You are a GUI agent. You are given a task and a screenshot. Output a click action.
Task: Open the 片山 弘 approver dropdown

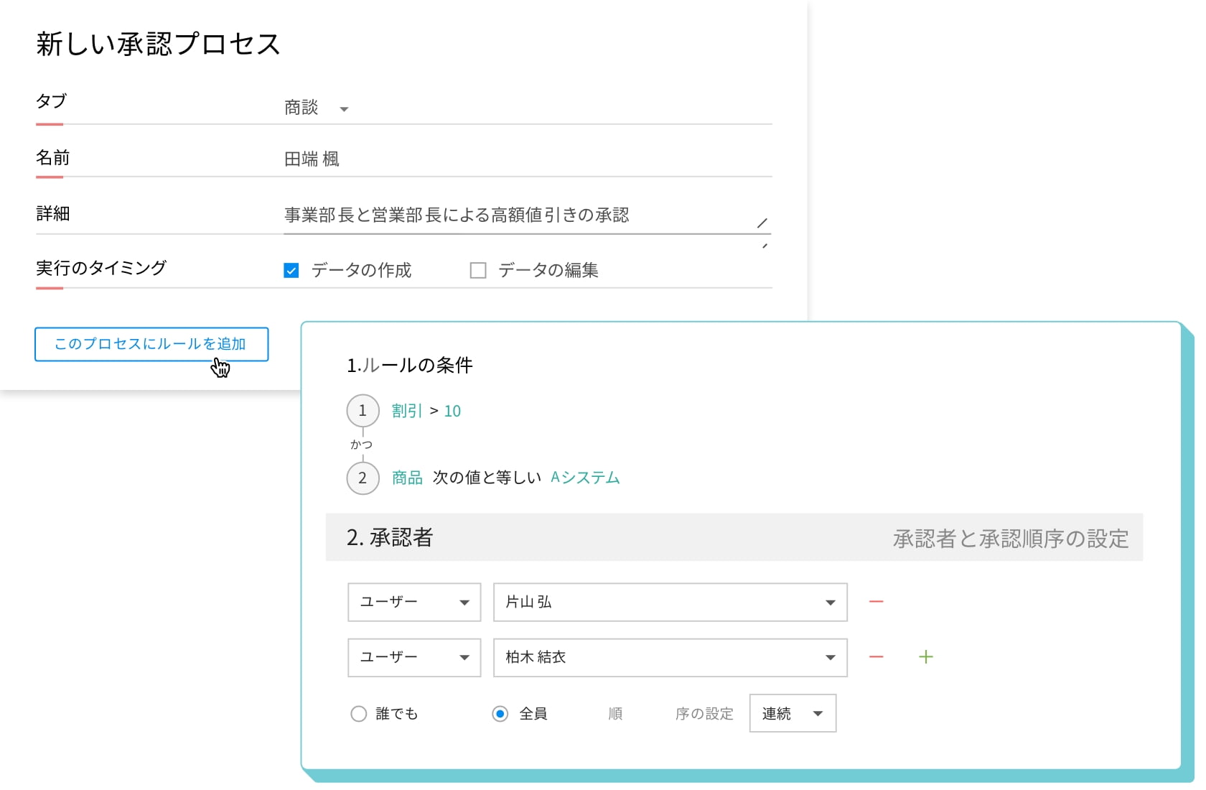670,602
